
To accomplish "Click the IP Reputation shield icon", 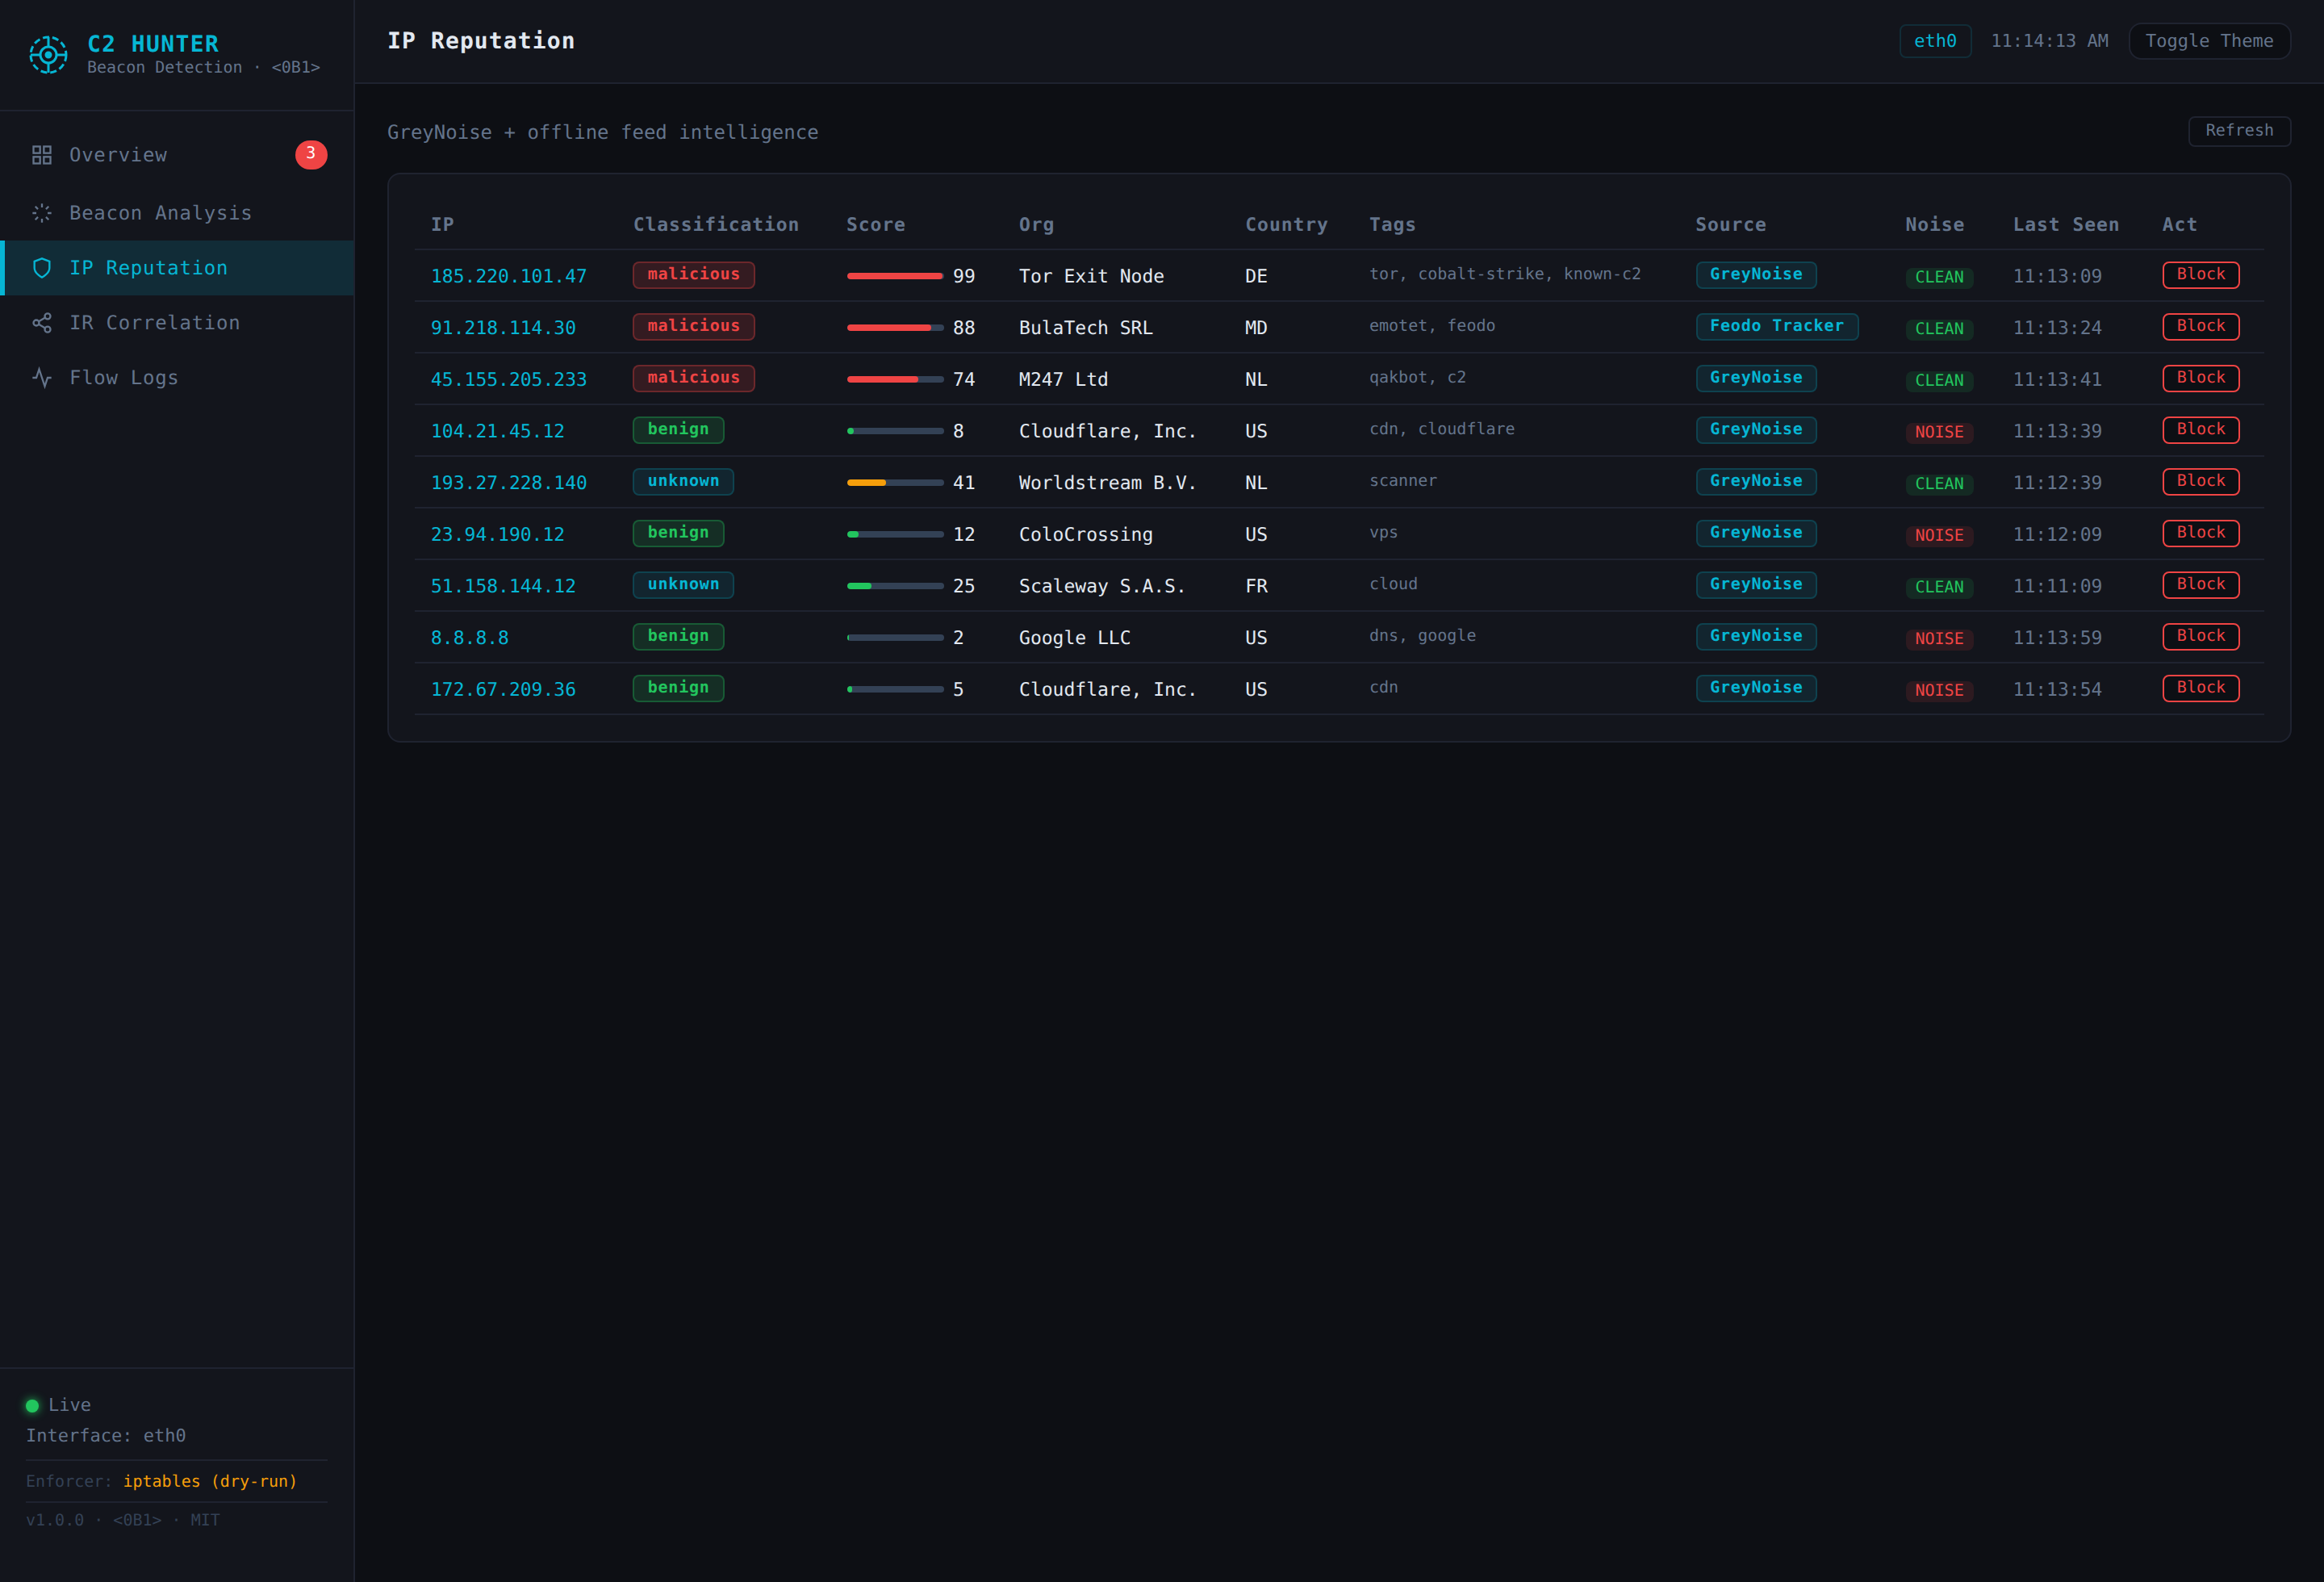I will pyautogui.click(x=42, y=268).
